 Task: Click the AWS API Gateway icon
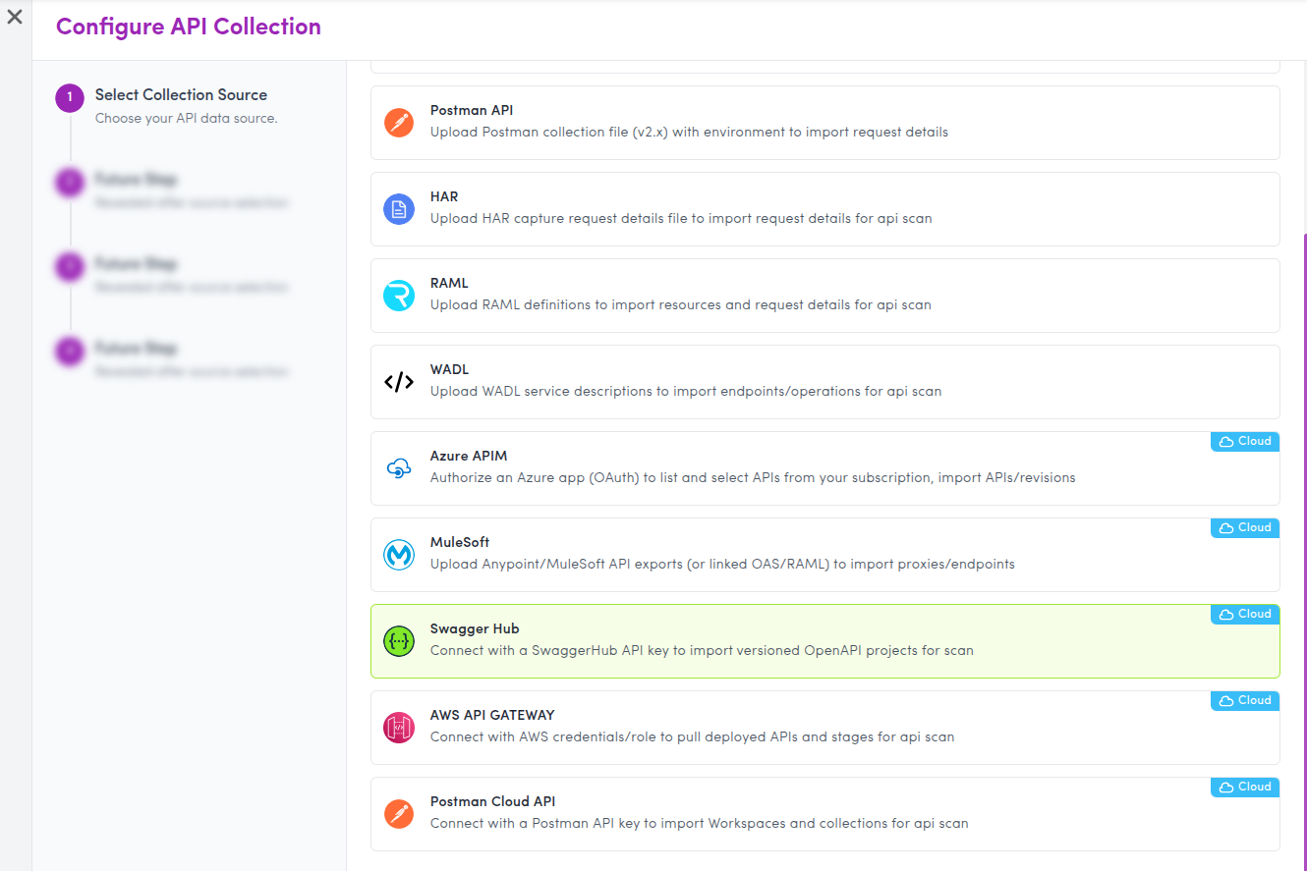click(x=398, y=728)
